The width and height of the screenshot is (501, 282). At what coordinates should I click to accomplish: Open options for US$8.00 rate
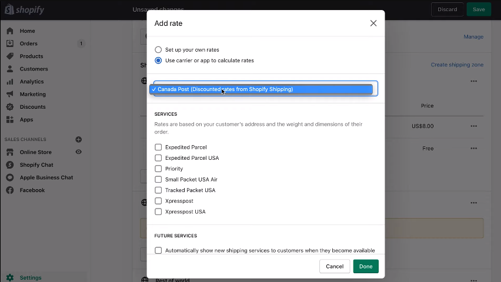[x=473, y=126]
